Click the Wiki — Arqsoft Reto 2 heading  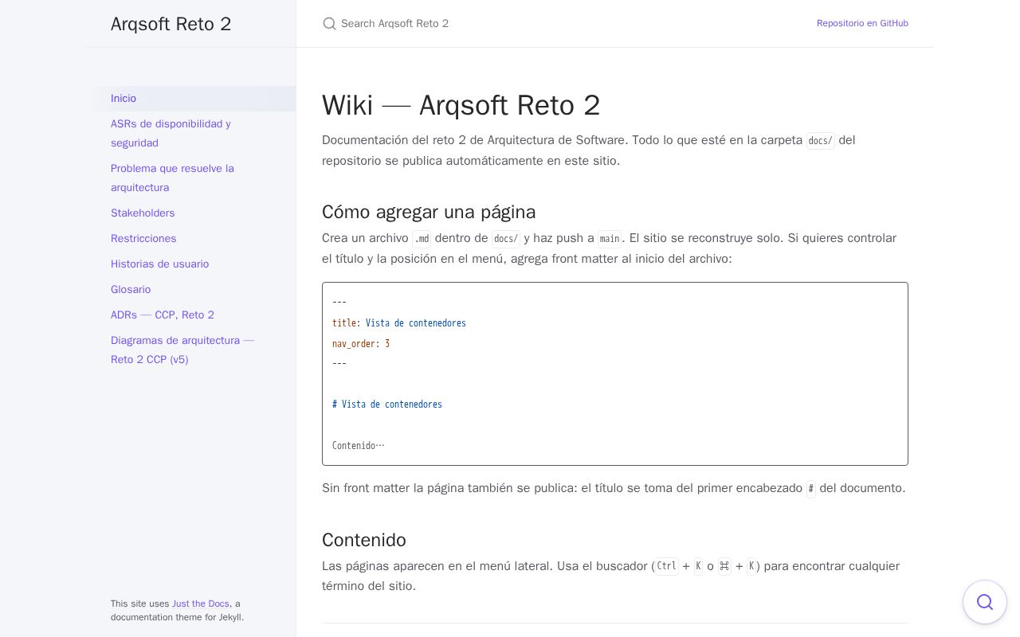[x=461, y=105]
